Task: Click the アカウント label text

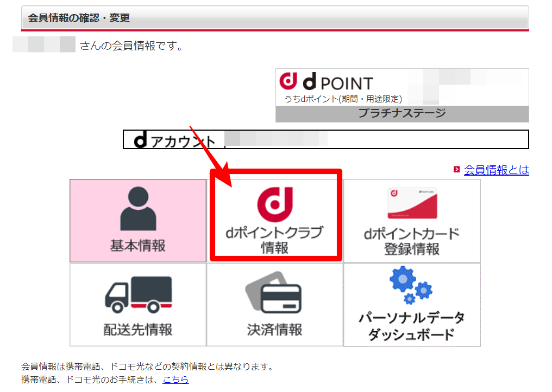Action: [x=183, y=142]
